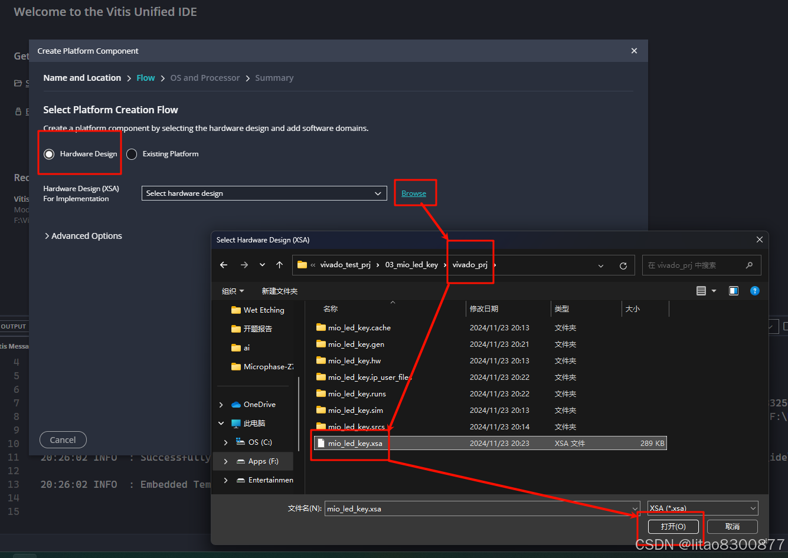
Task: Go back in file dialog navigation
Action: tap(224, 265)
